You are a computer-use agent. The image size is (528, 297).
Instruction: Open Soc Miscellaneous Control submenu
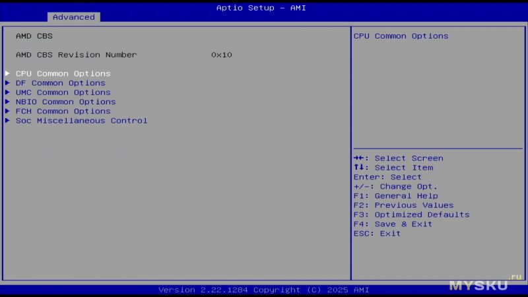[x=81, y=121]
